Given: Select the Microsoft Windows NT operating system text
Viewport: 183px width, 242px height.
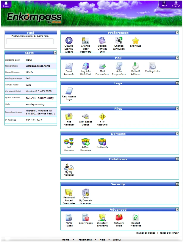Looking at the screenshot, I should 40,112.
